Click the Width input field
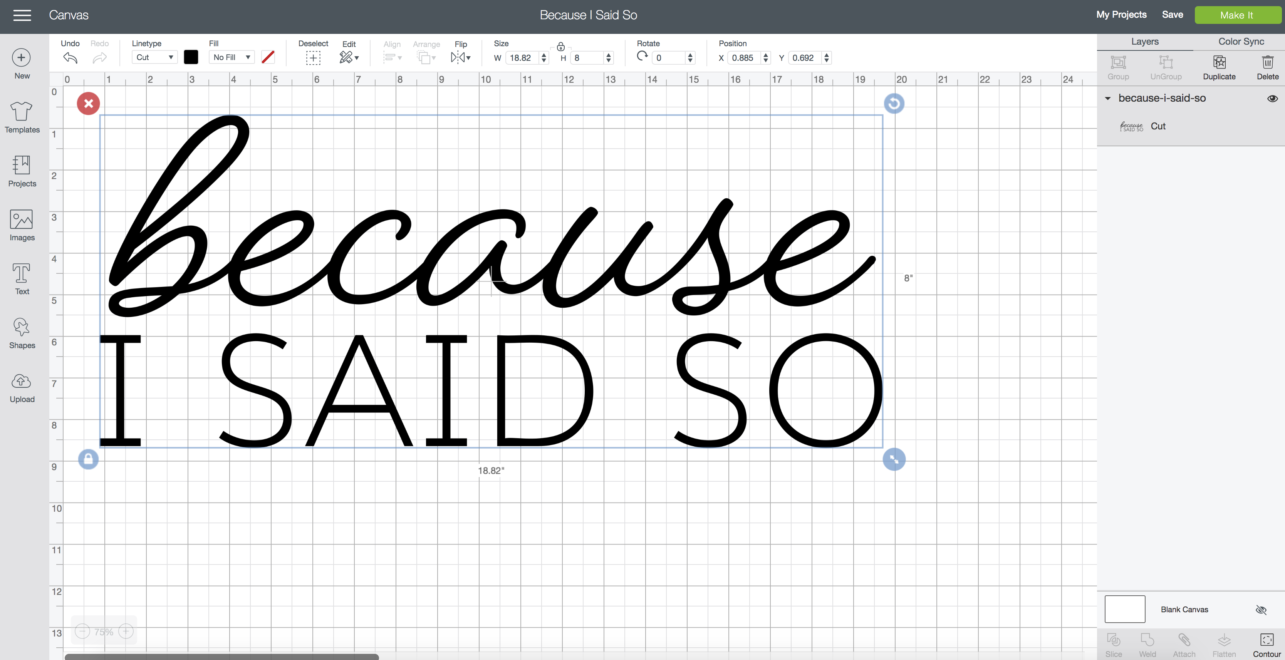The image size is (1285, 660). (x=523, y=58)
